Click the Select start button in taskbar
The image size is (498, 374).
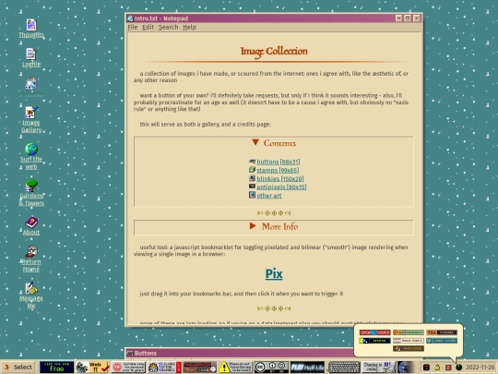pos(18,367)
